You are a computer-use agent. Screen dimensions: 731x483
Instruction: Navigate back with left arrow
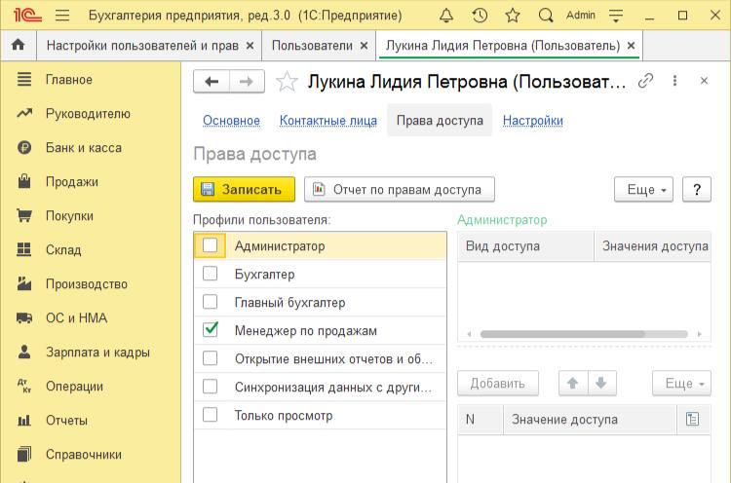point(212,82)
